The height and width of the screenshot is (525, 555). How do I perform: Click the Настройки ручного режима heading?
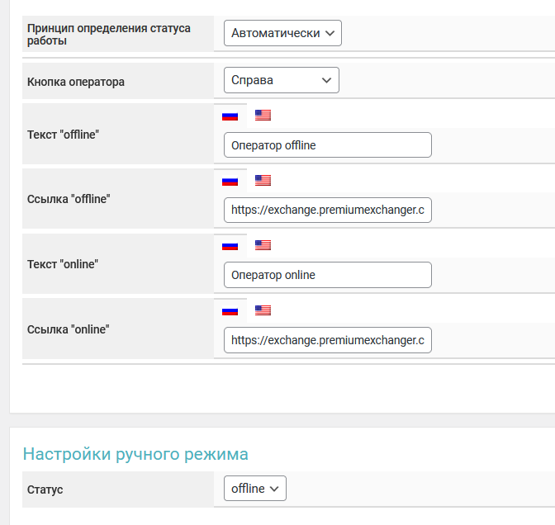[135, 454]
